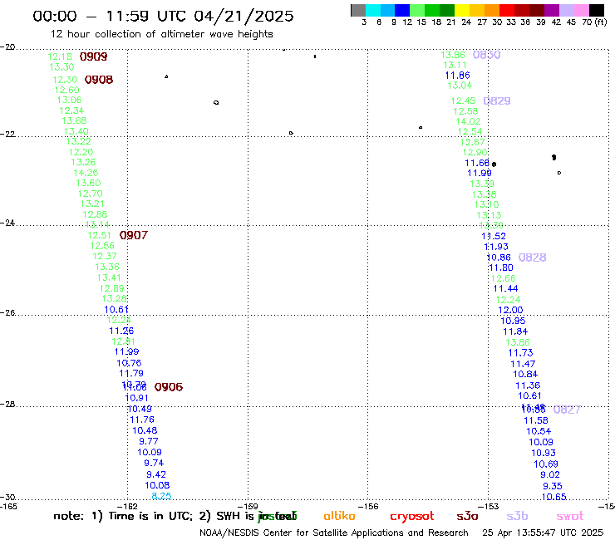This screenshot has height=540, width=615.
Task: Click the wave height value 8.25
Action: click(161, 496)
